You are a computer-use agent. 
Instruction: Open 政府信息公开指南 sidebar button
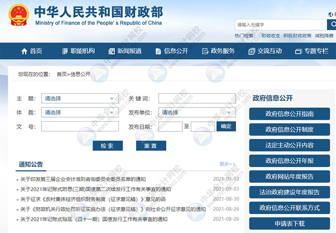point(289,114)
